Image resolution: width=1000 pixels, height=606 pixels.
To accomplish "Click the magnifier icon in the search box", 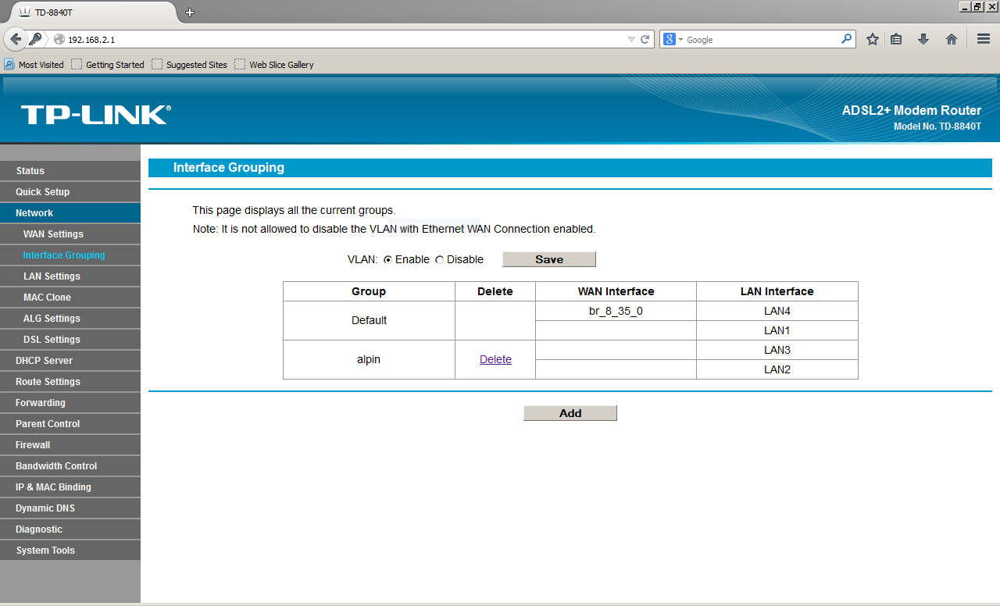I will click(847, 39).
